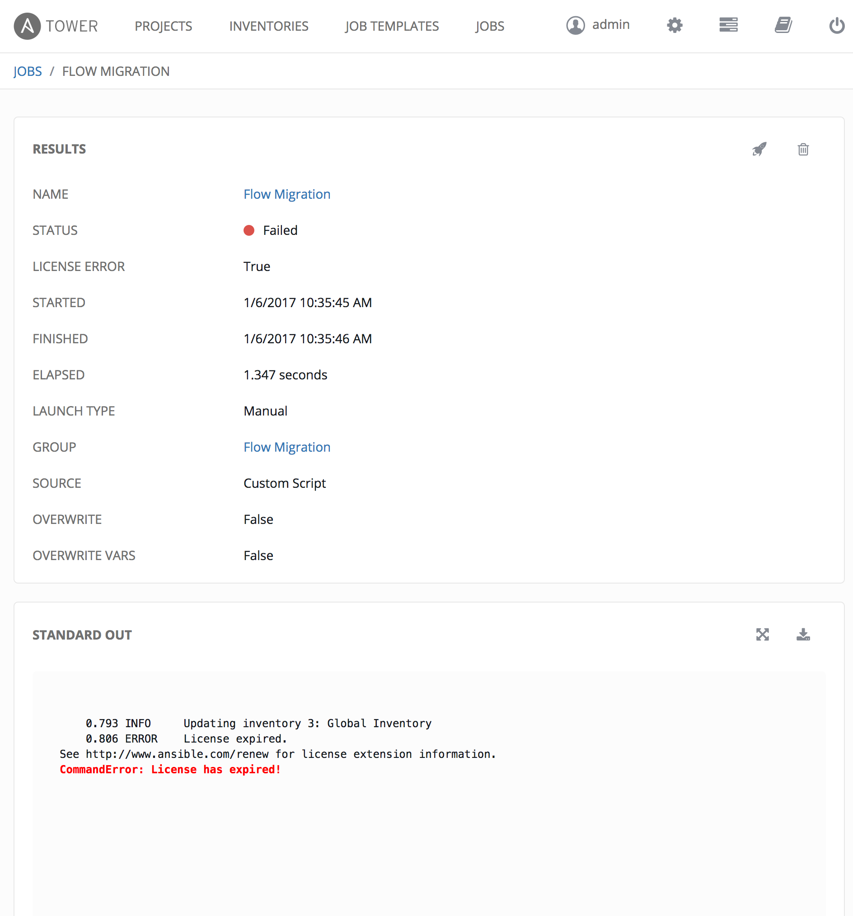Relaunch the job with the rocket icon
Screen dimensions: 853x916
(x=759, y=150)
